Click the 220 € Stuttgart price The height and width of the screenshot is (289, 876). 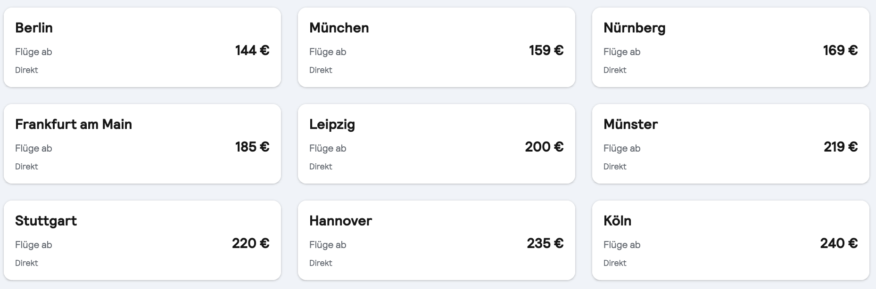click(x=250, y=243)
